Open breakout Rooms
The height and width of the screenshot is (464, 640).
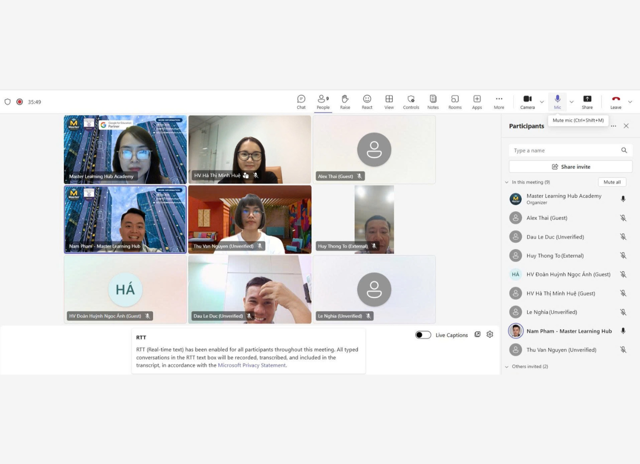455,102
